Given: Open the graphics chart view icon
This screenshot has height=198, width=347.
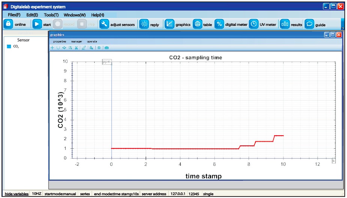Looking at the screenshot, I should [169, 24].
